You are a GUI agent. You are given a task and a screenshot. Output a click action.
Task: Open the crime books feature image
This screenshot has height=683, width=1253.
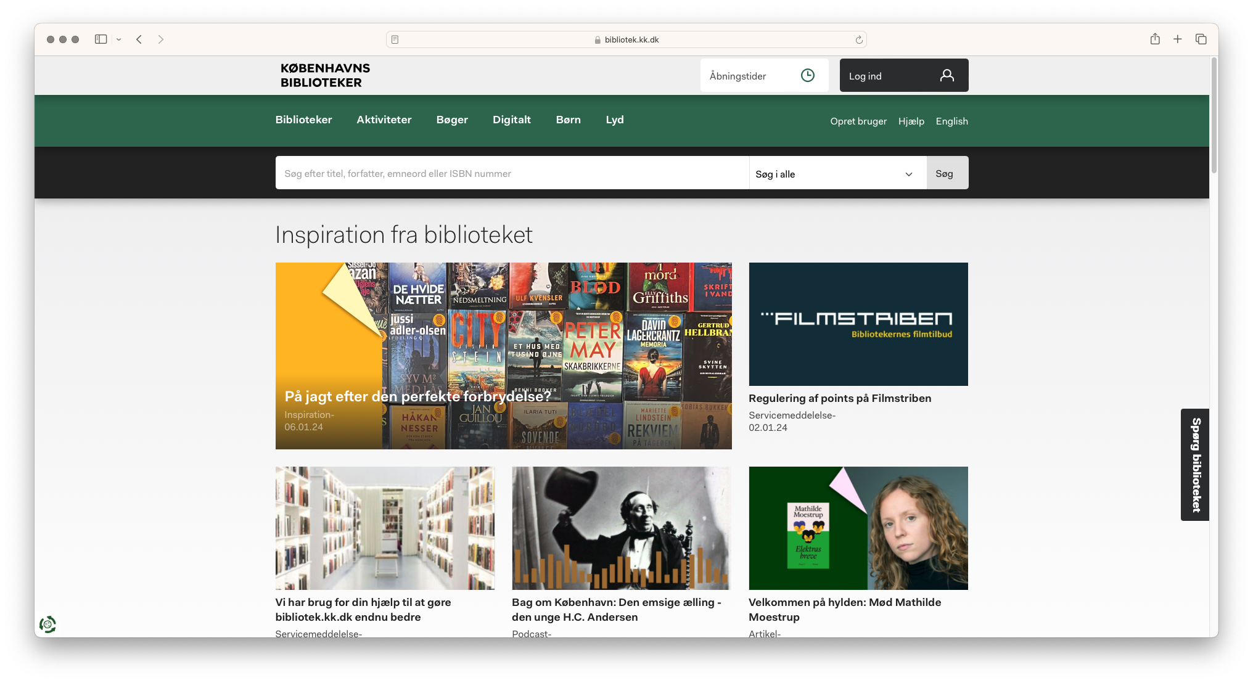point(503,356)
